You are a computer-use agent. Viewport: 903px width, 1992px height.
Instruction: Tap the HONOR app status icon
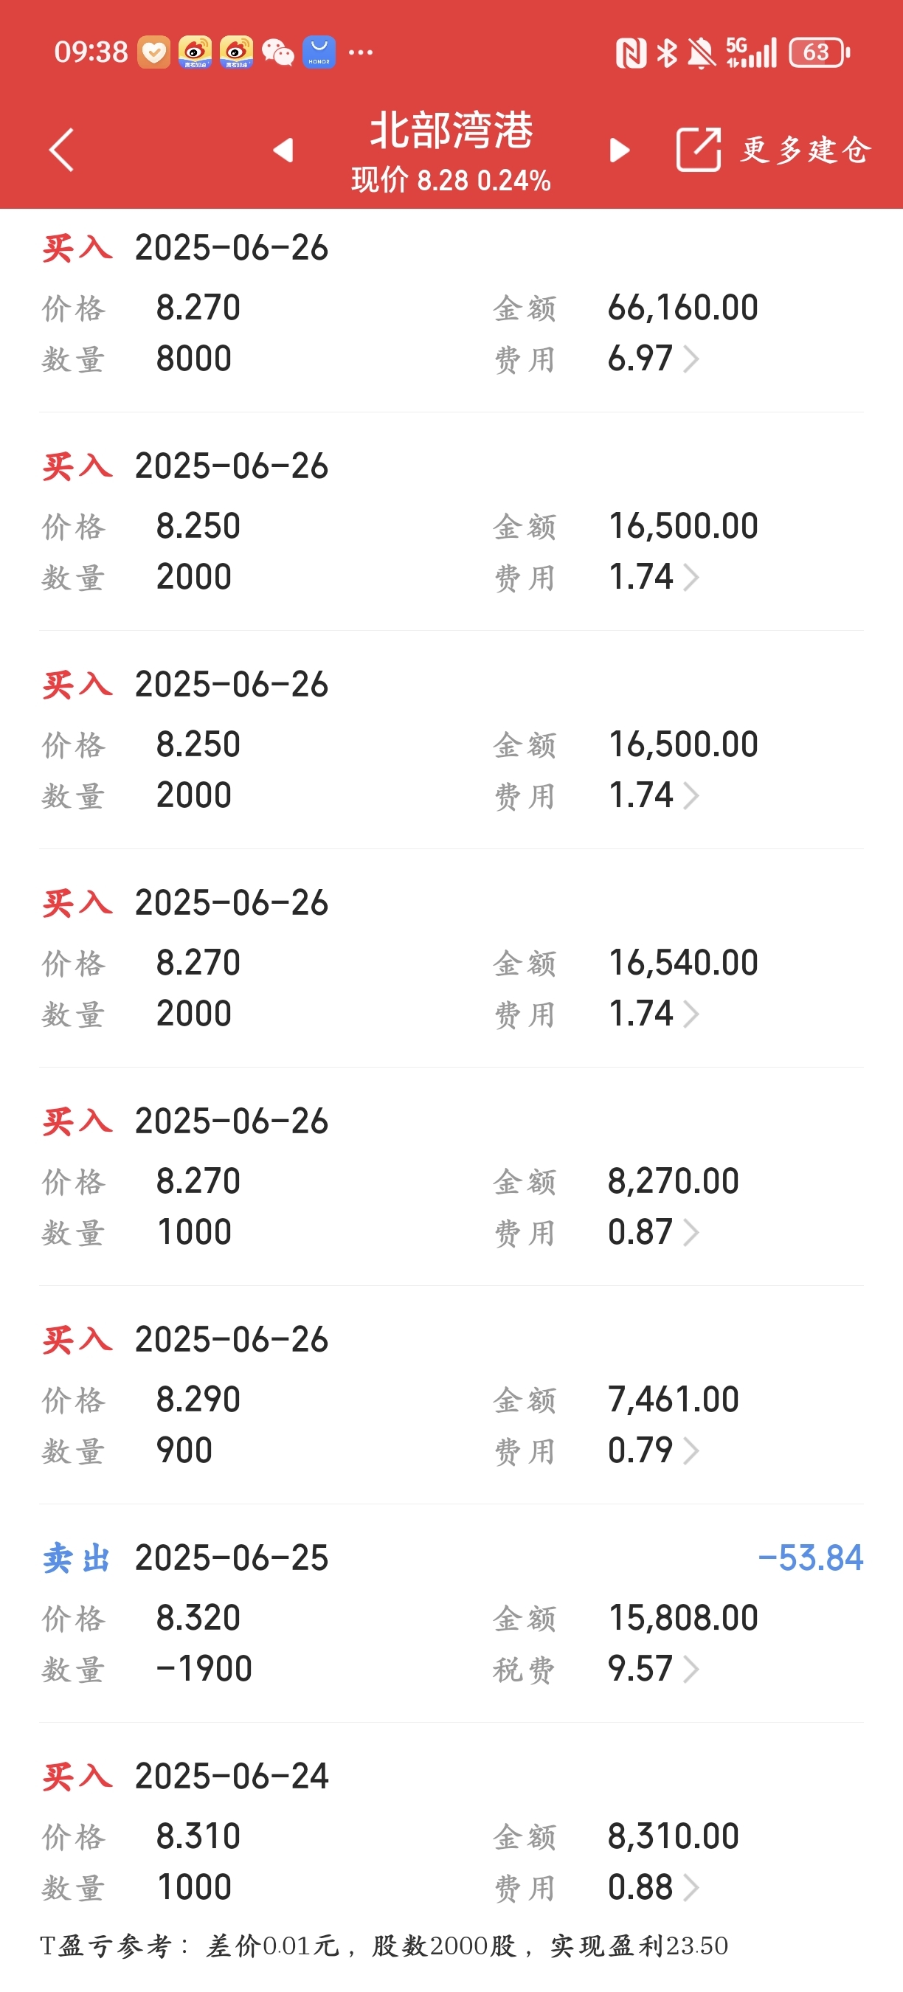(x=319, y=52)
